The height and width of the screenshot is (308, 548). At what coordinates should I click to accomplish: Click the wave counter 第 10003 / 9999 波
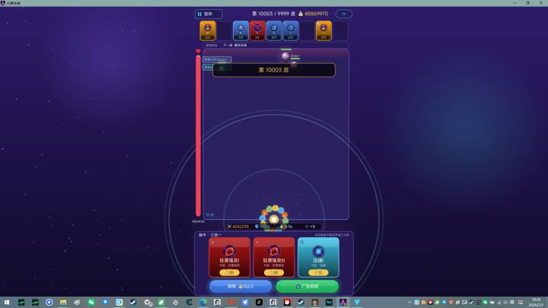pyautogui.click(x=274, y=14)
